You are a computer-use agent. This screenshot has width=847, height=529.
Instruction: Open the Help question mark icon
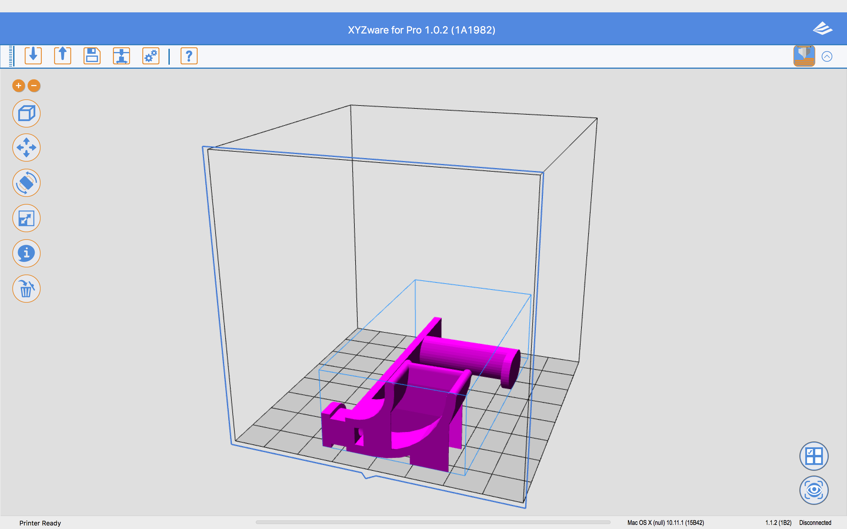[189, 56]
